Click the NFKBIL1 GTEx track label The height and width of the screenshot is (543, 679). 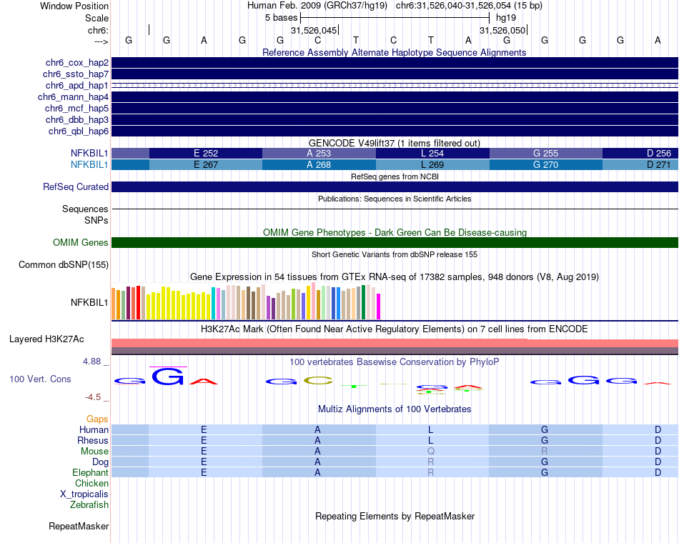click(x=89, y=302)
